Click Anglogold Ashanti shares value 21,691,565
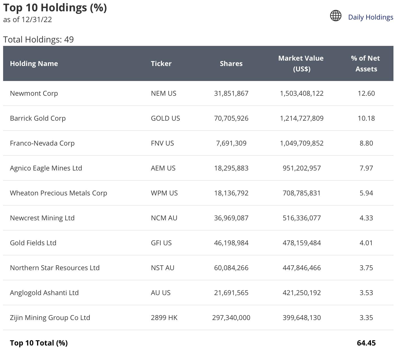Screen dimensions: 396x354 (231, 293)
